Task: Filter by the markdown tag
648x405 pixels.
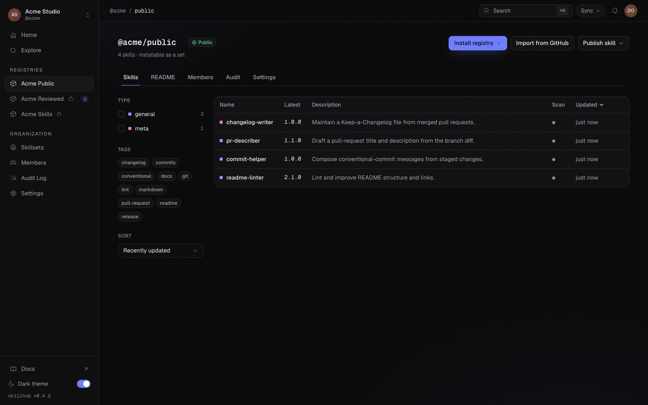Action: point(151,190)
